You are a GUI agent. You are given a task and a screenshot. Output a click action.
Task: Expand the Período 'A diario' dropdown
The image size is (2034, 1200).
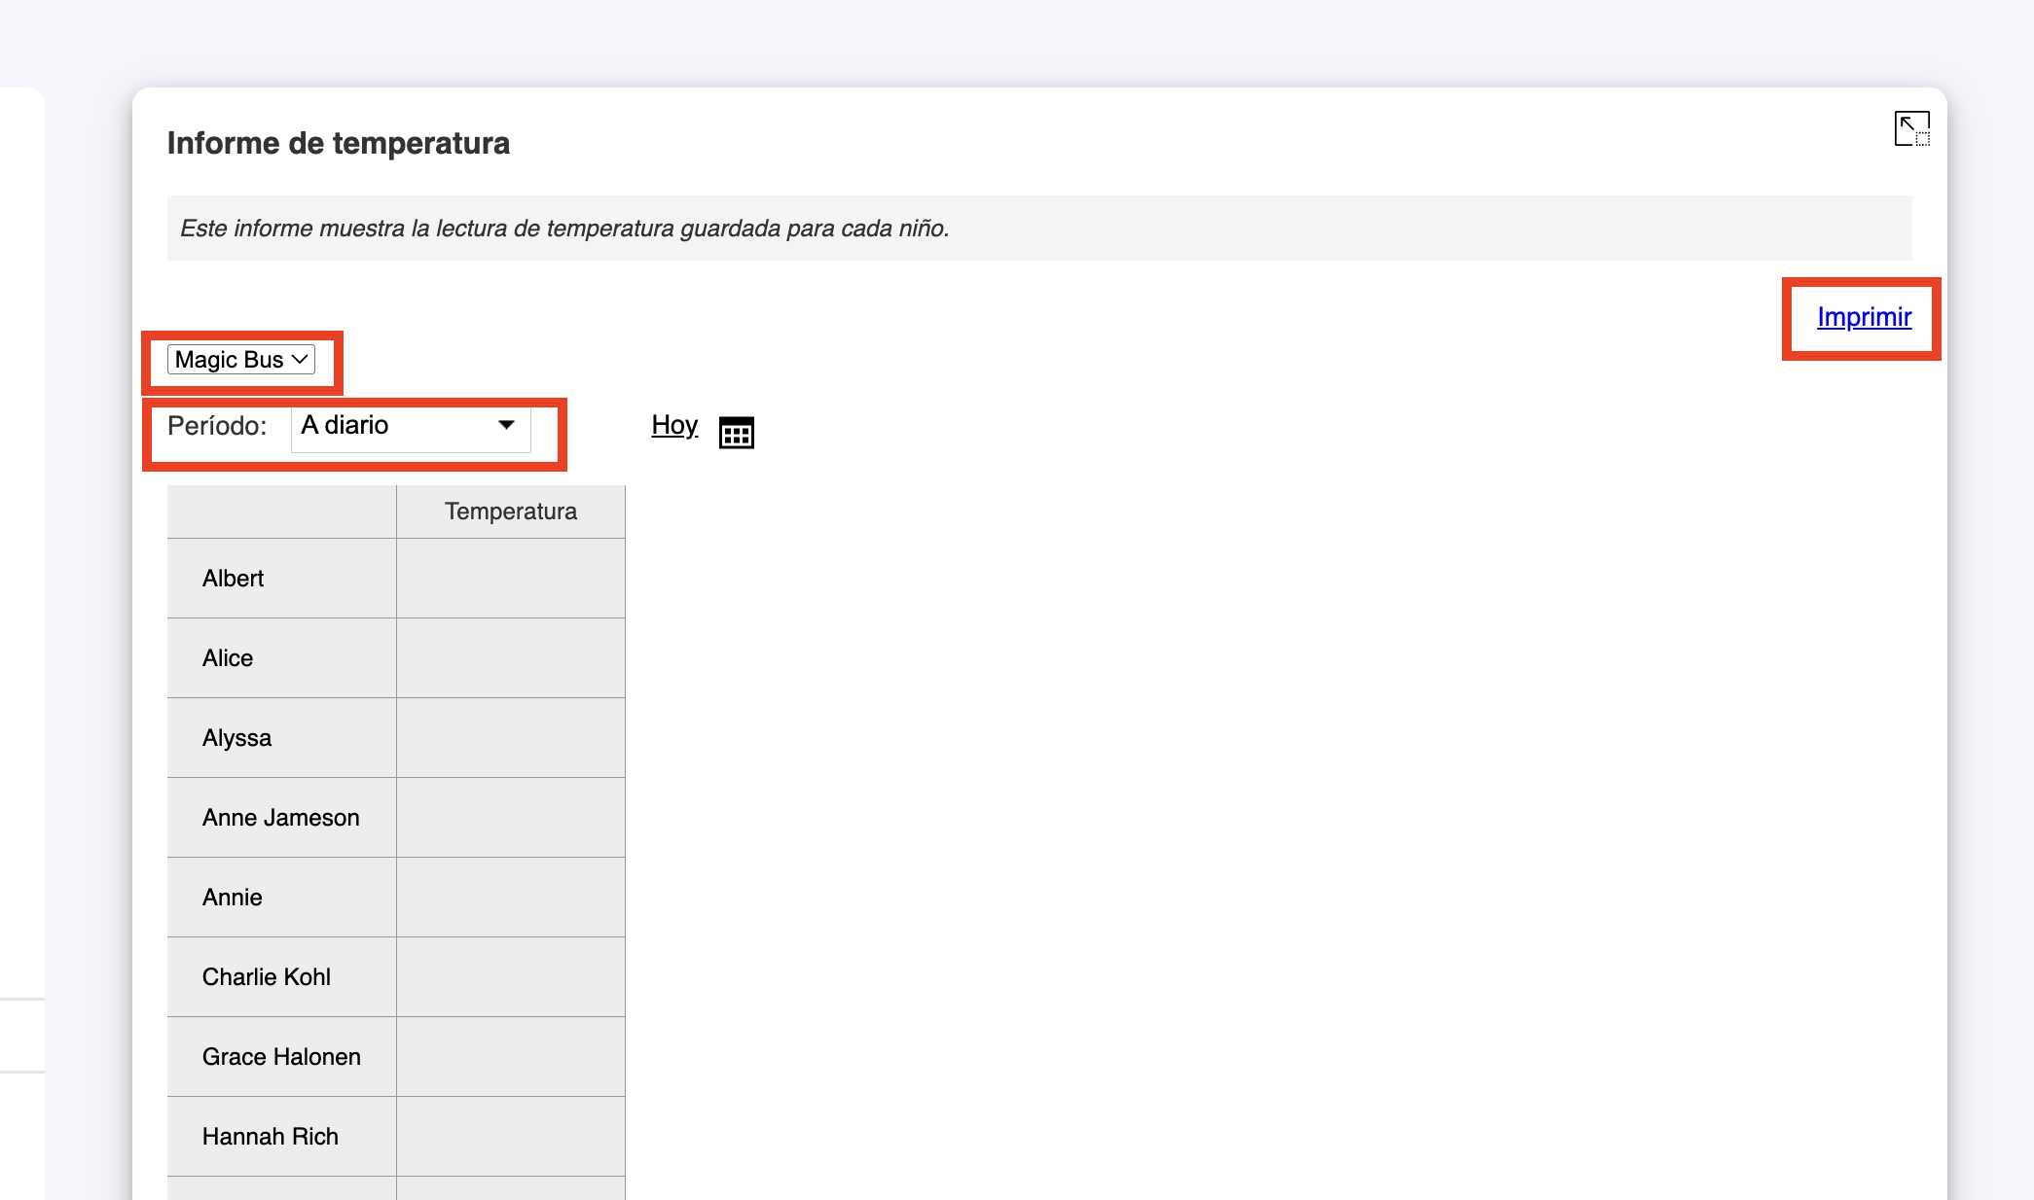coord(410,426)
